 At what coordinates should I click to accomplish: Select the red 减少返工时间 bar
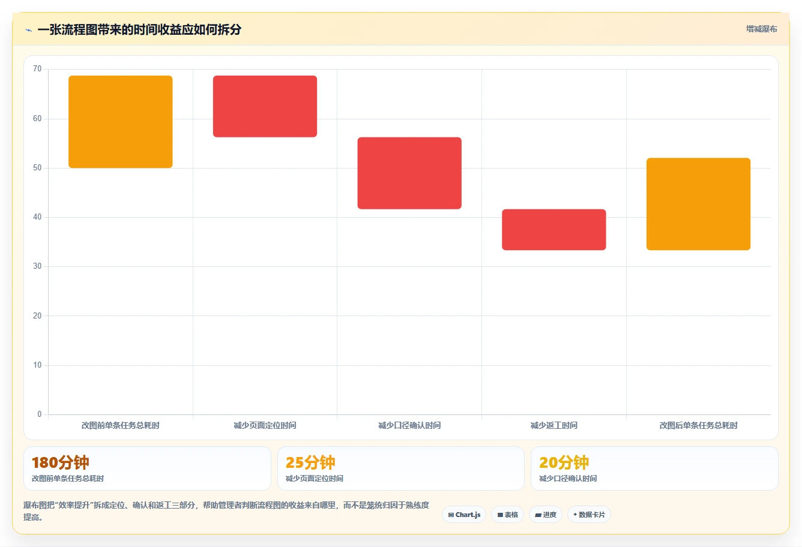tap(554, 230)
